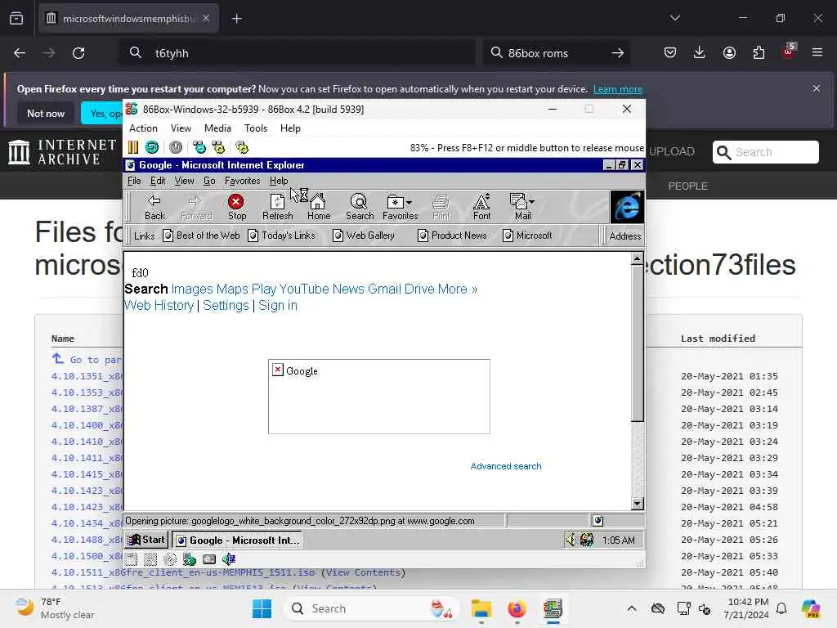The width and height of the screenshot is (837, 628).
Task: Click the Print button in Internet Explorer
Action: pos(441,207)
